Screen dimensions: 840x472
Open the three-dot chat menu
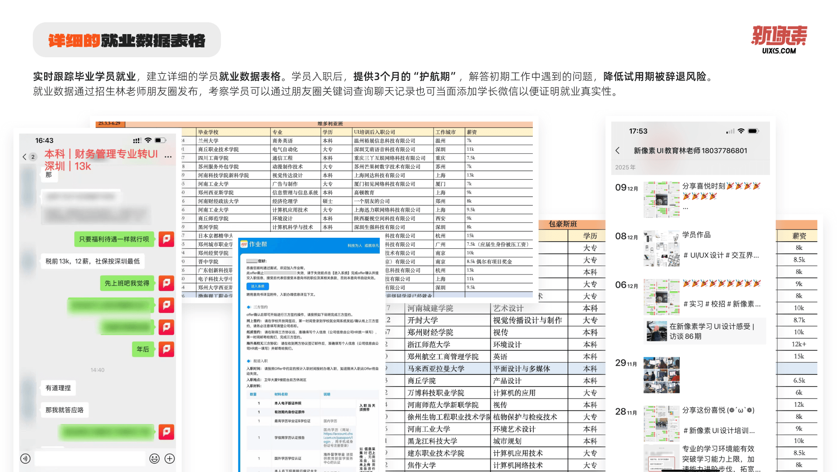[x=168, y=156]
